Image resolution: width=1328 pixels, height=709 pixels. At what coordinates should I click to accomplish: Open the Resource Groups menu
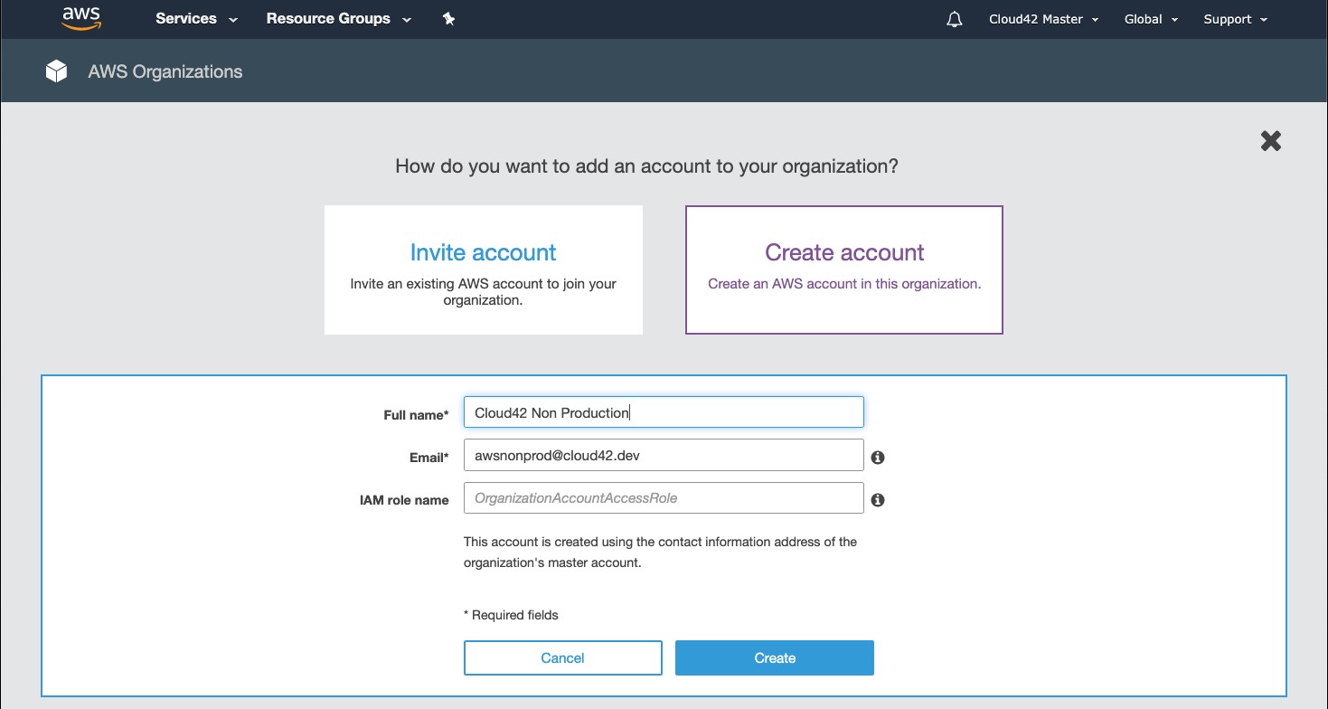tap(337, 18)
